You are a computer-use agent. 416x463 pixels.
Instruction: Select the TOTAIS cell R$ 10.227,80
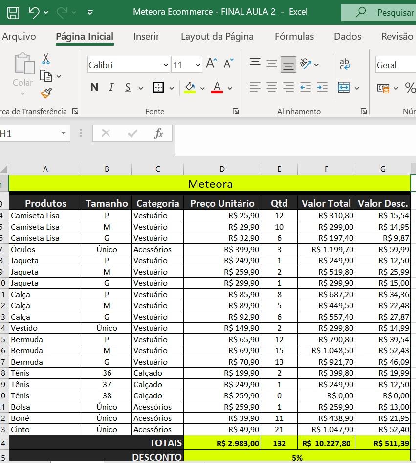tap(326, 443)
